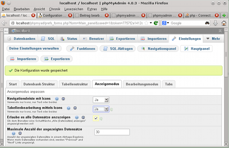This screenshot has width=229, height=148.
Task: Switch to the Status tab
Action: 68,39
